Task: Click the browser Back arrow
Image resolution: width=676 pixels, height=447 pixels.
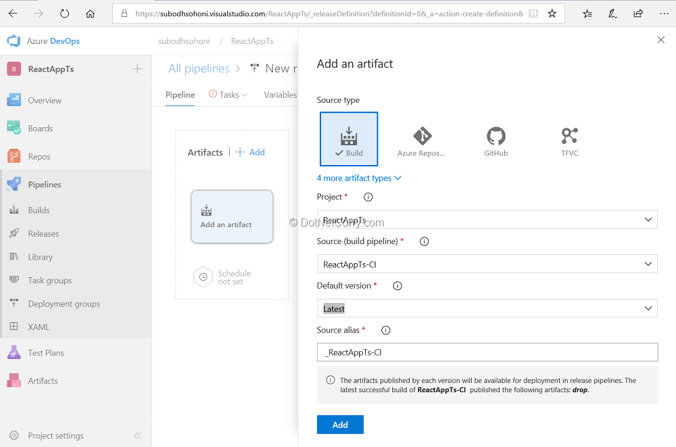Action: coord(13,14)
